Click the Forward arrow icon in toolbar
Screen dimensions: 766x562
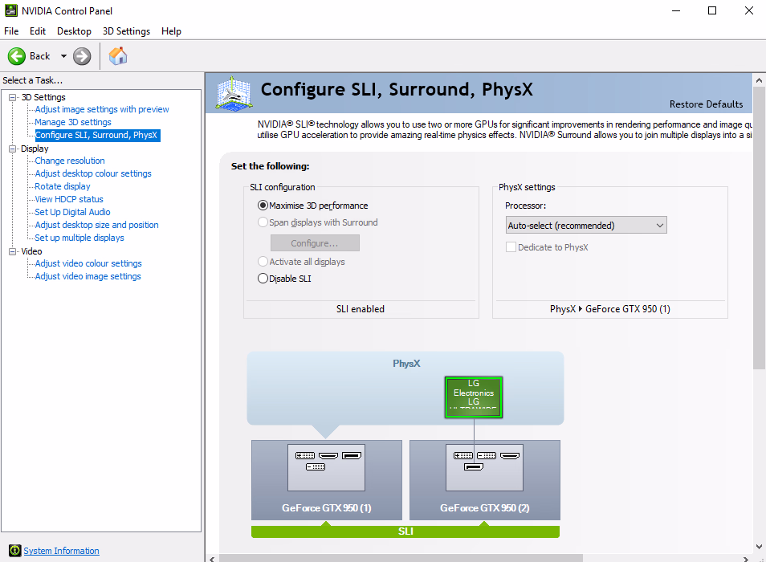(82, 56)
